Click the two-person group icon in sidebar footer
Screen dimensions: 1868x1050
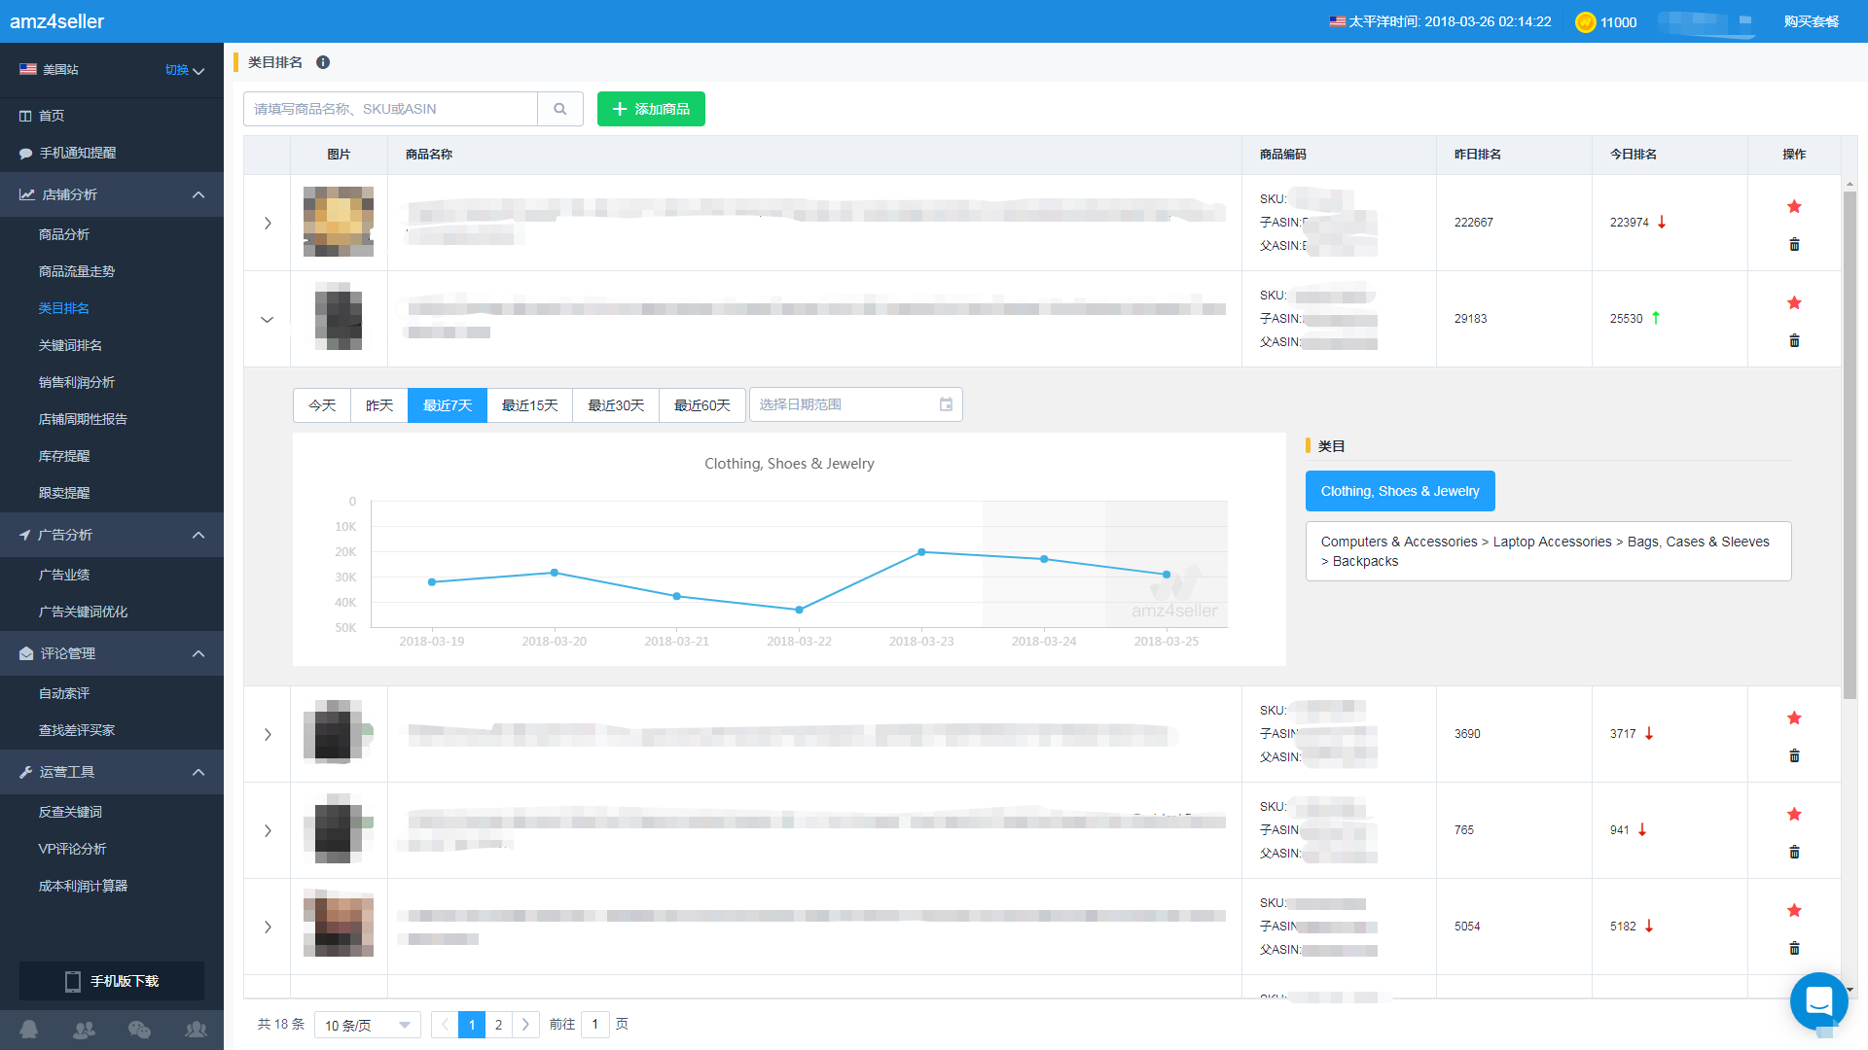pos(85,1029)
